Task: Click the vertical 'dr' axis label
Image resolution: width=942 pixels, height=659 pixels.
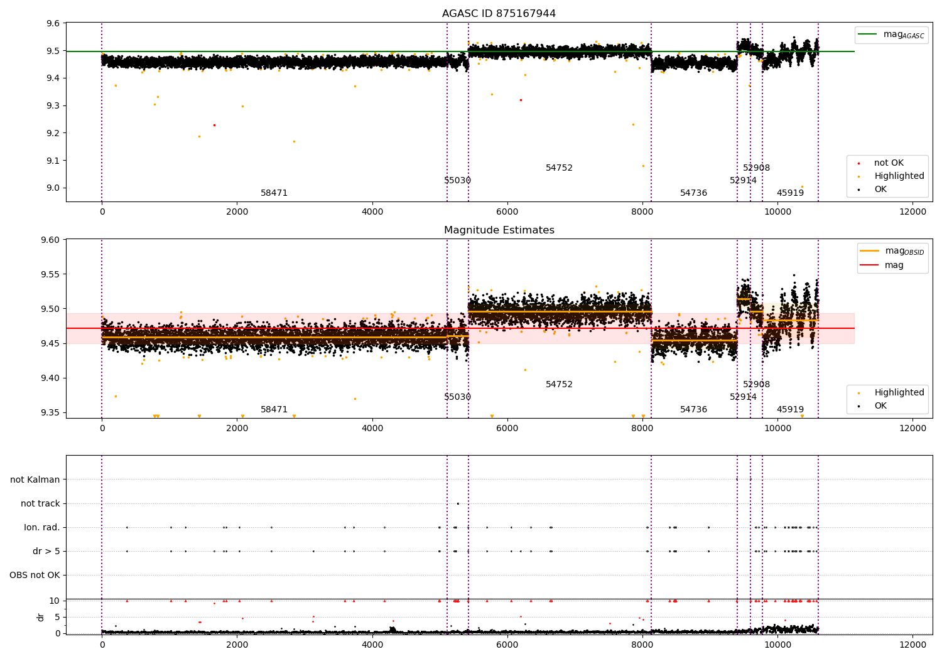Action: (x=41, y=617)
